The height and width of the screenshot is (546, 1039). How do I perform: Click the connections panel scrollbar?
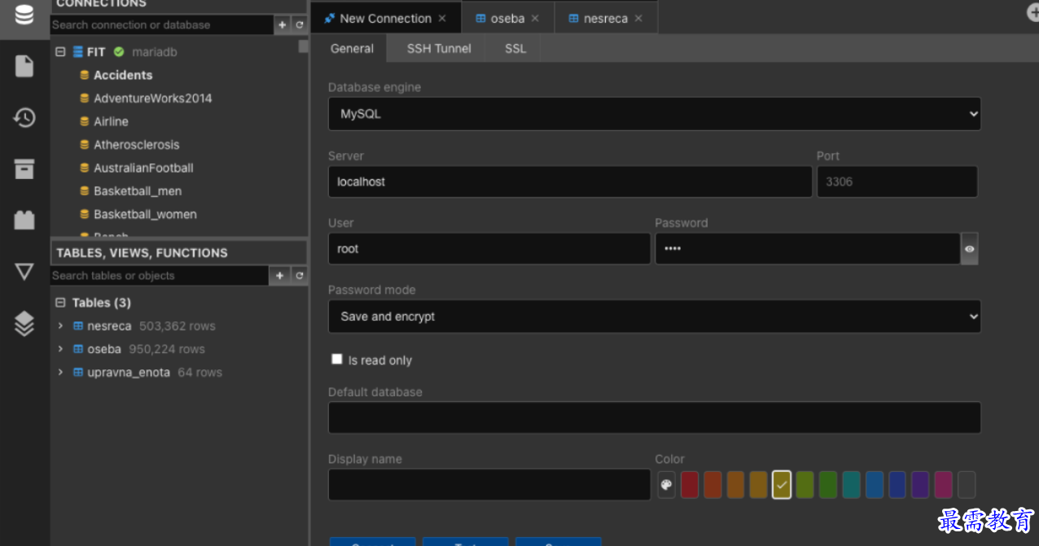click(303, 46)
